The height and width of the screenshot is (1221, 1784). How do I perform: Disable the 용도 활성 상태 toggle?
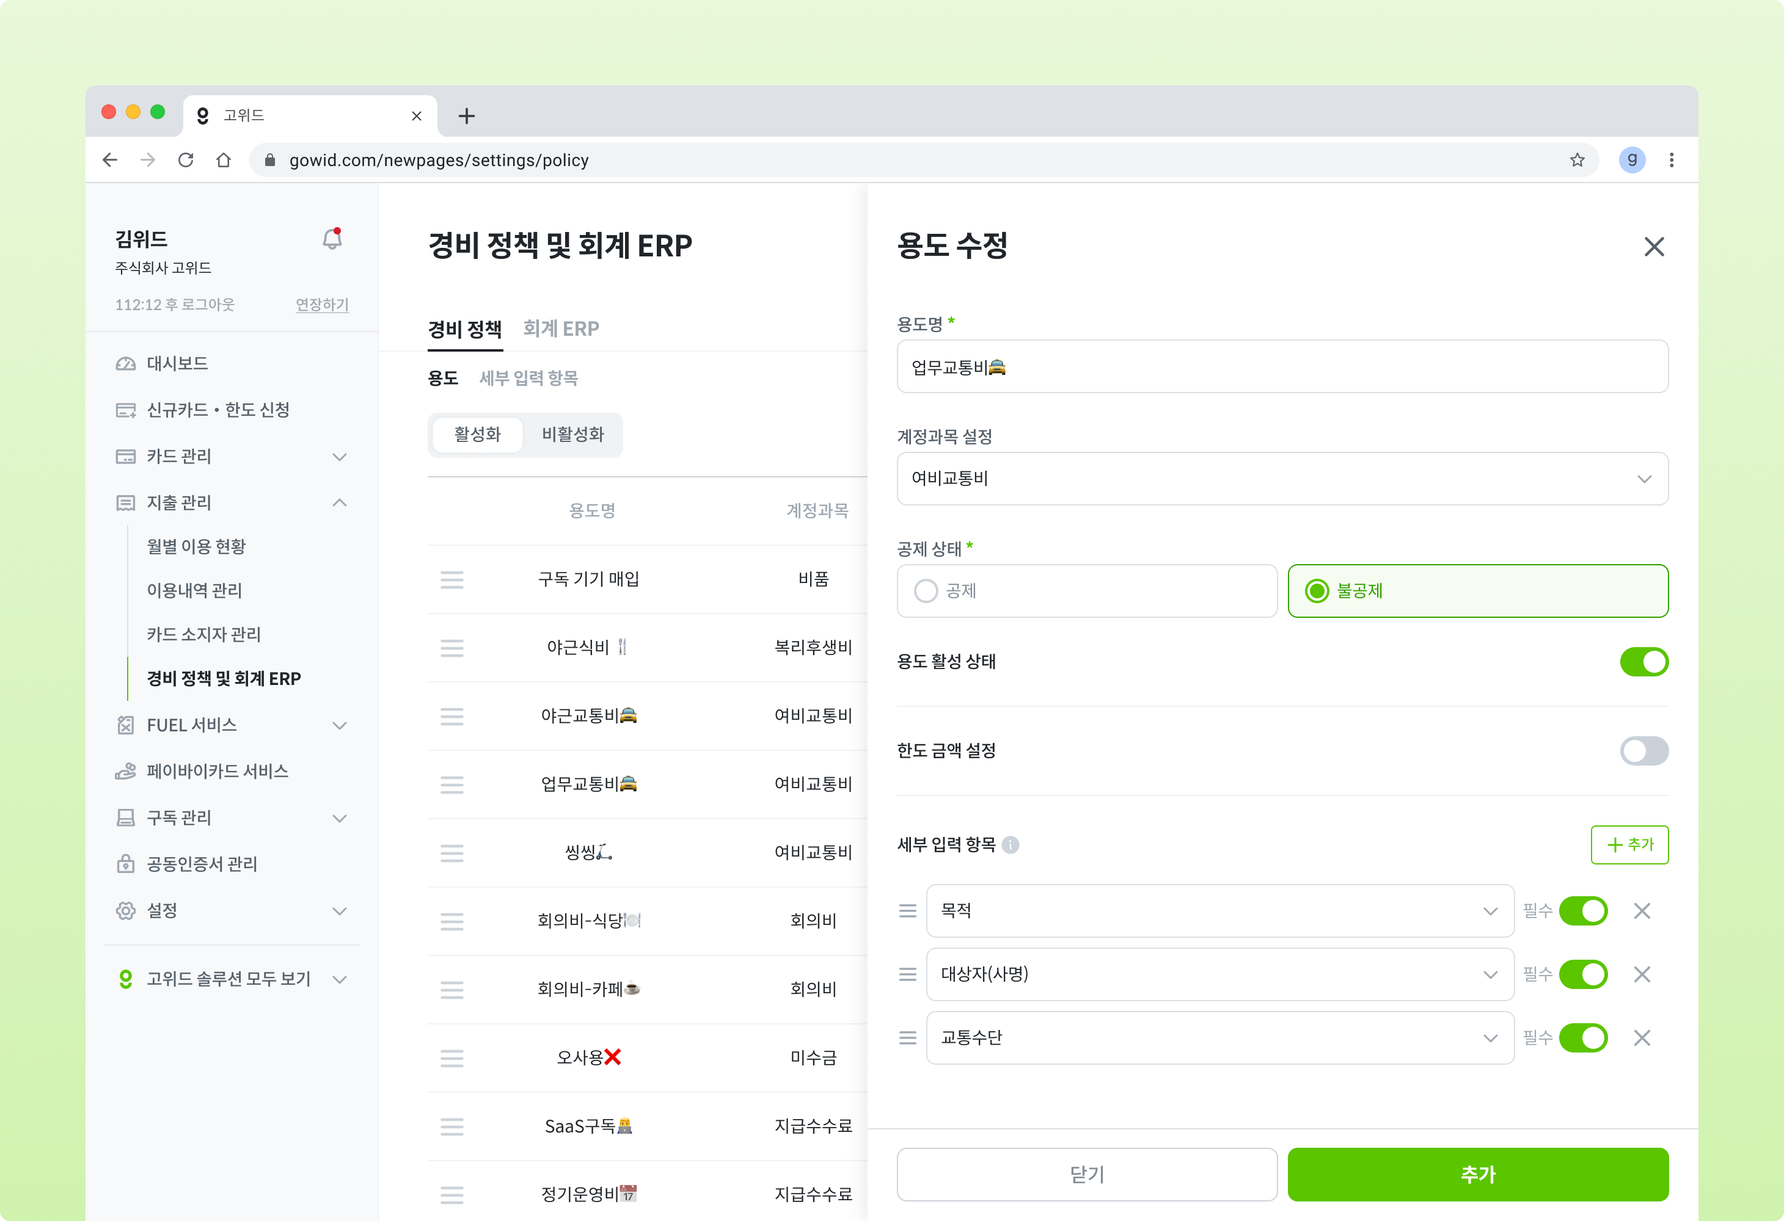(1643, 662)
